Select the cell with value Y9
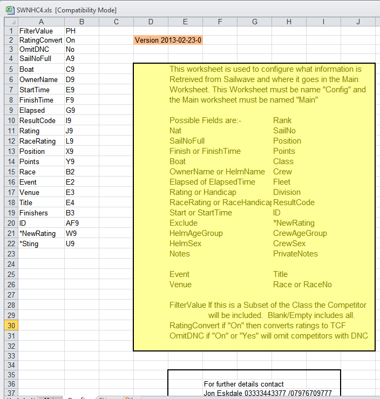 click(82, 161)
